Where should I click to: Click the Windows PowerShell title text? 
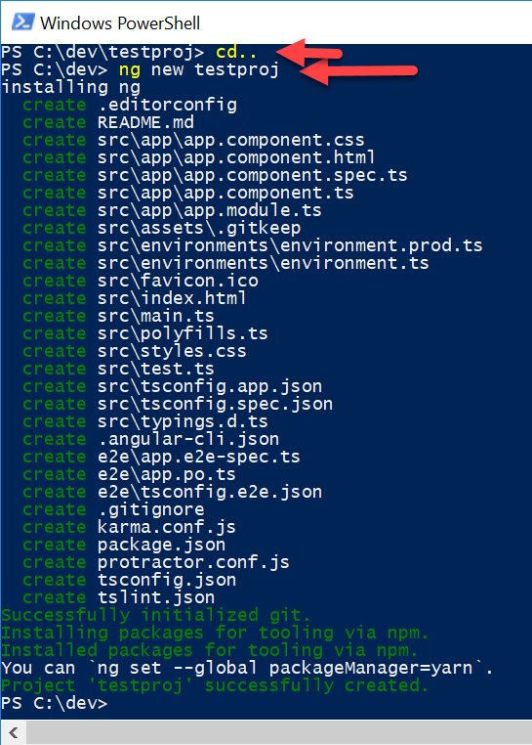(120, 22)
